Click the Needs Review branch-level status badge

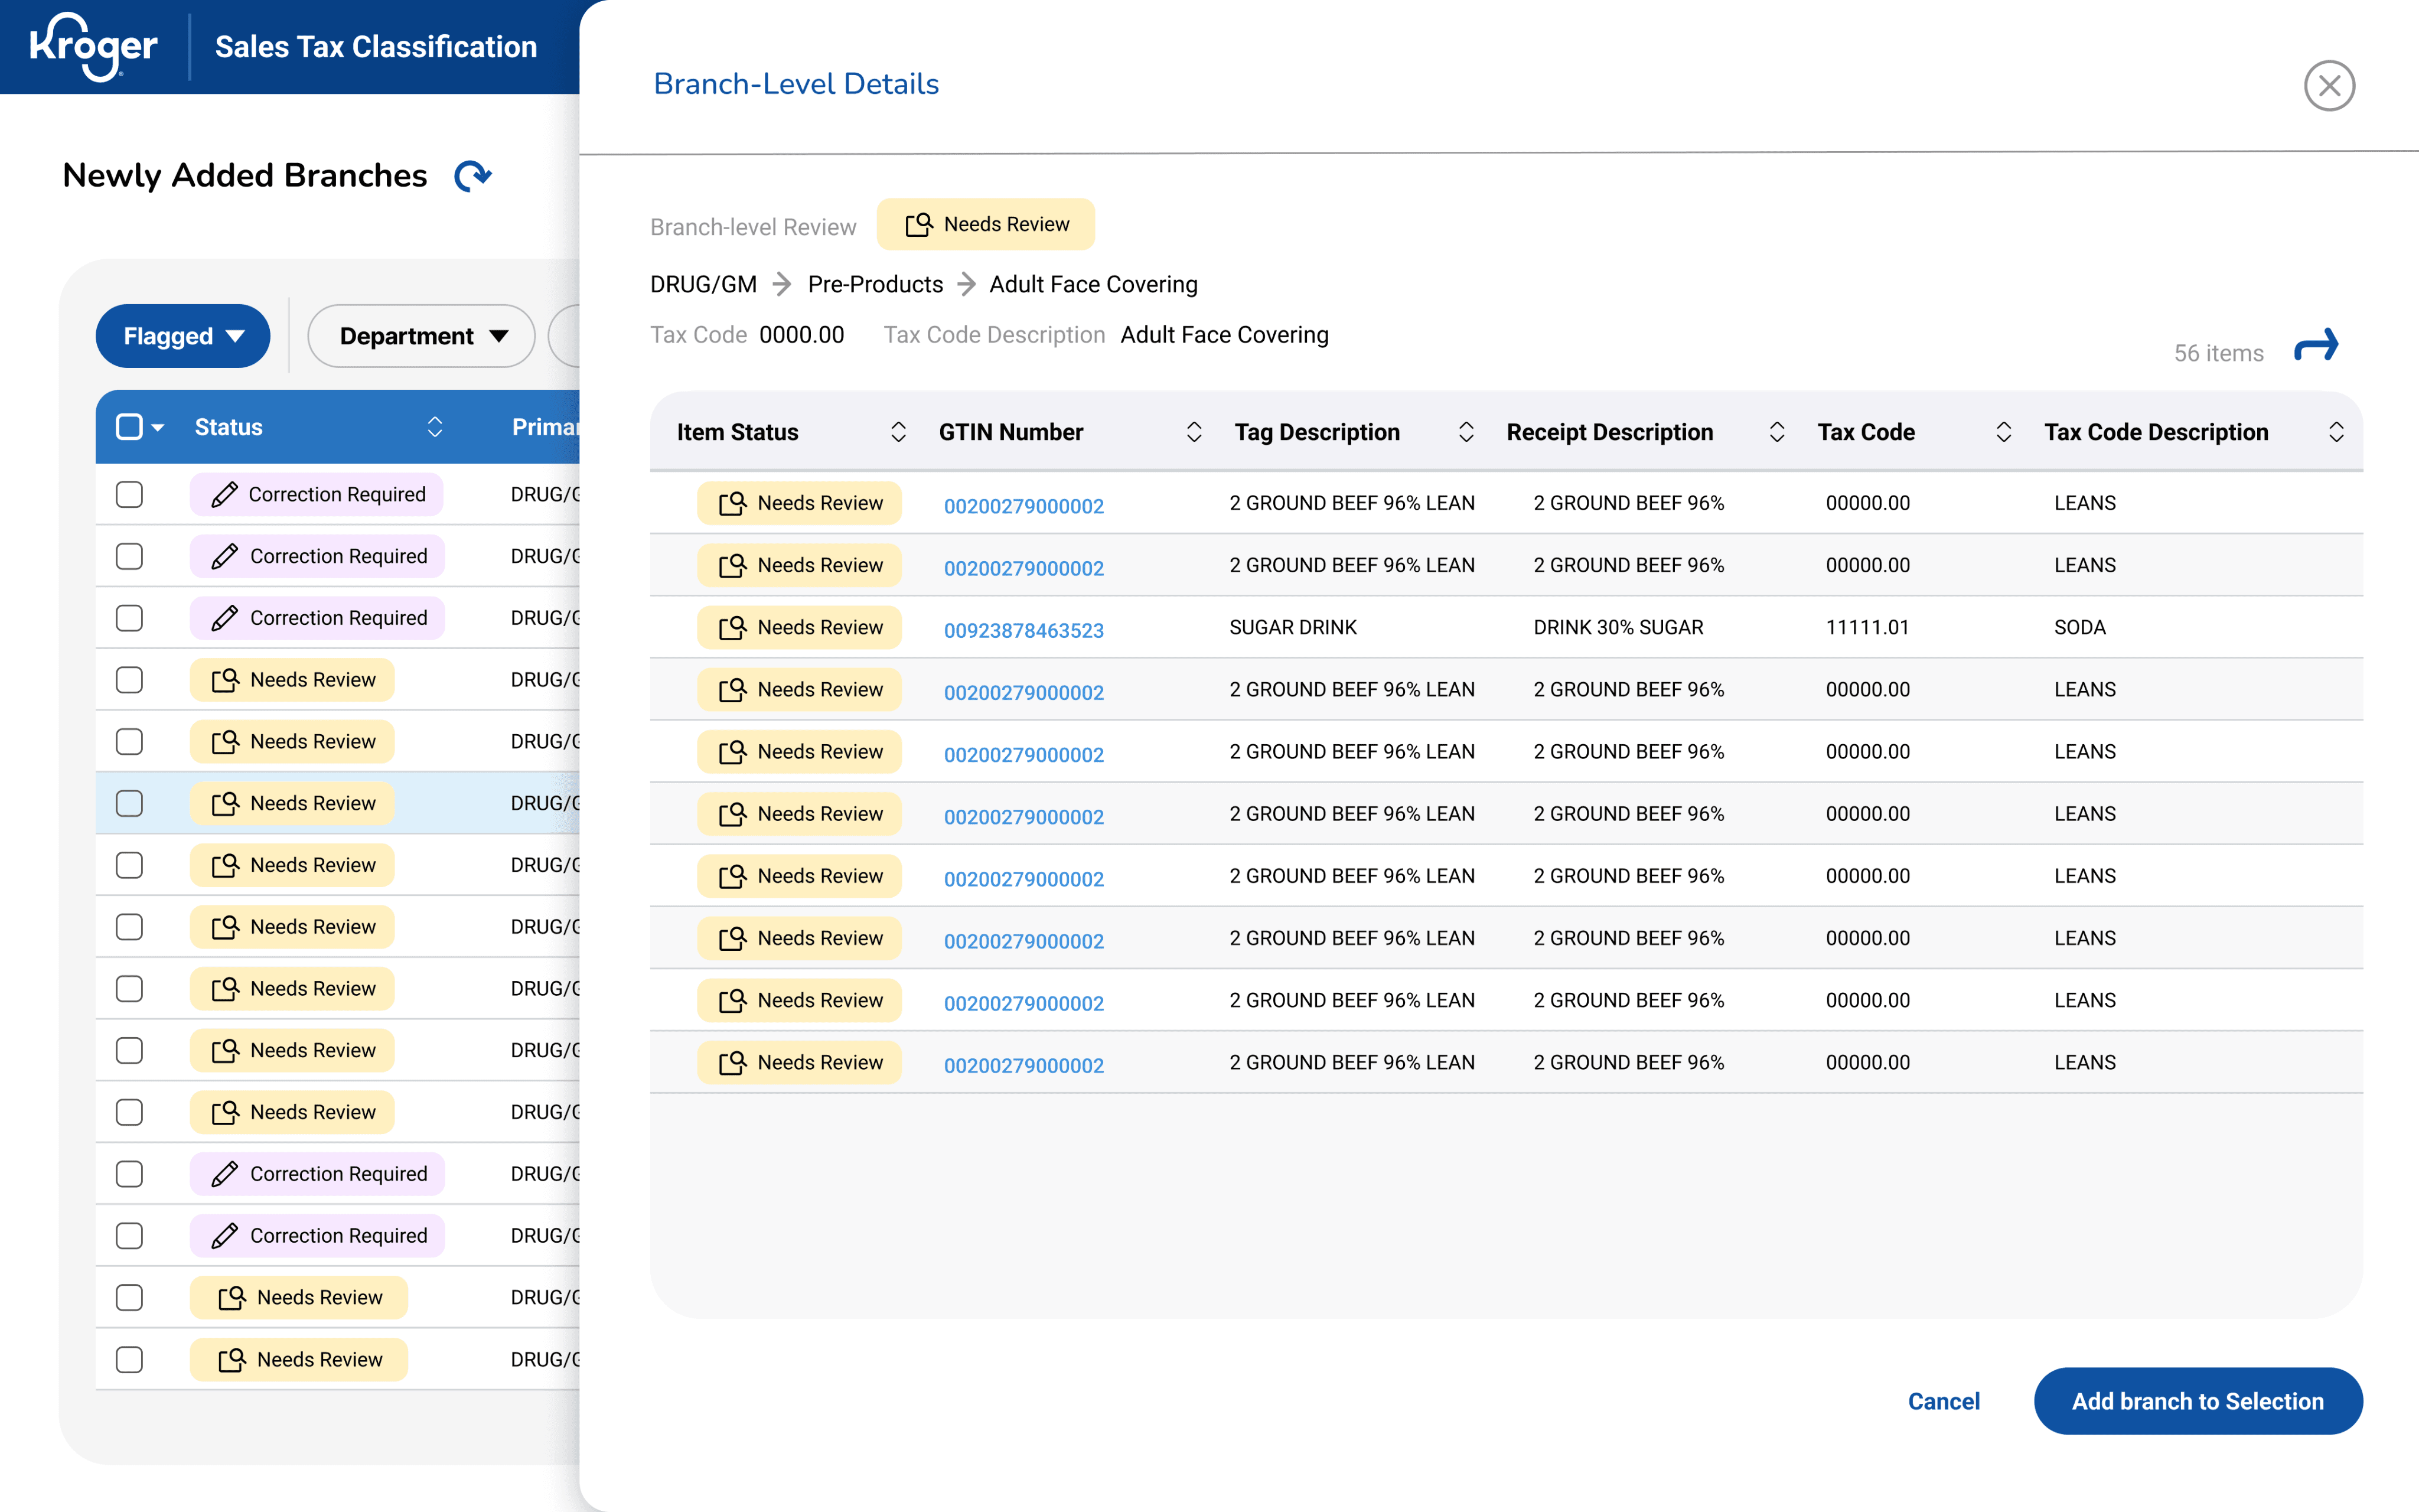coord(986,224)
